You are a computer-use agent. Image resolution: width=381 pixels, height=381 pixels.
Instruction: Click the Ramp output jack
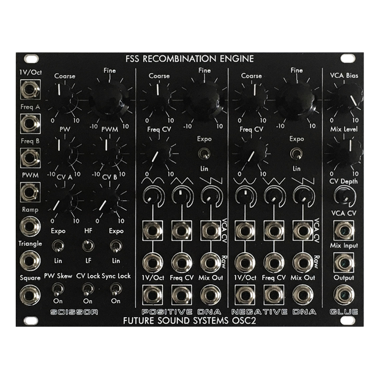tap(30, 227)
